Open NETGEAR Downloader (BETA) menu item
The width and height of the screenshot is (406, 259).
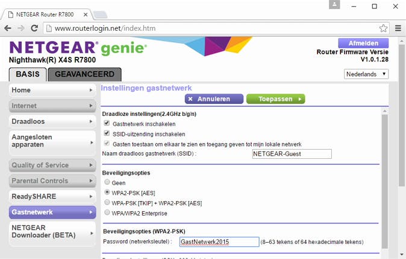coord(52,233)
